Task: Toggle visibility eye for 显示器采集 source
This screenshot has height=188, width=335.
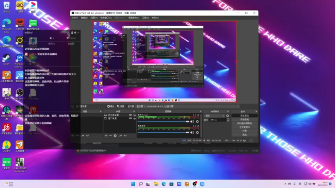Action: [130, 115]
